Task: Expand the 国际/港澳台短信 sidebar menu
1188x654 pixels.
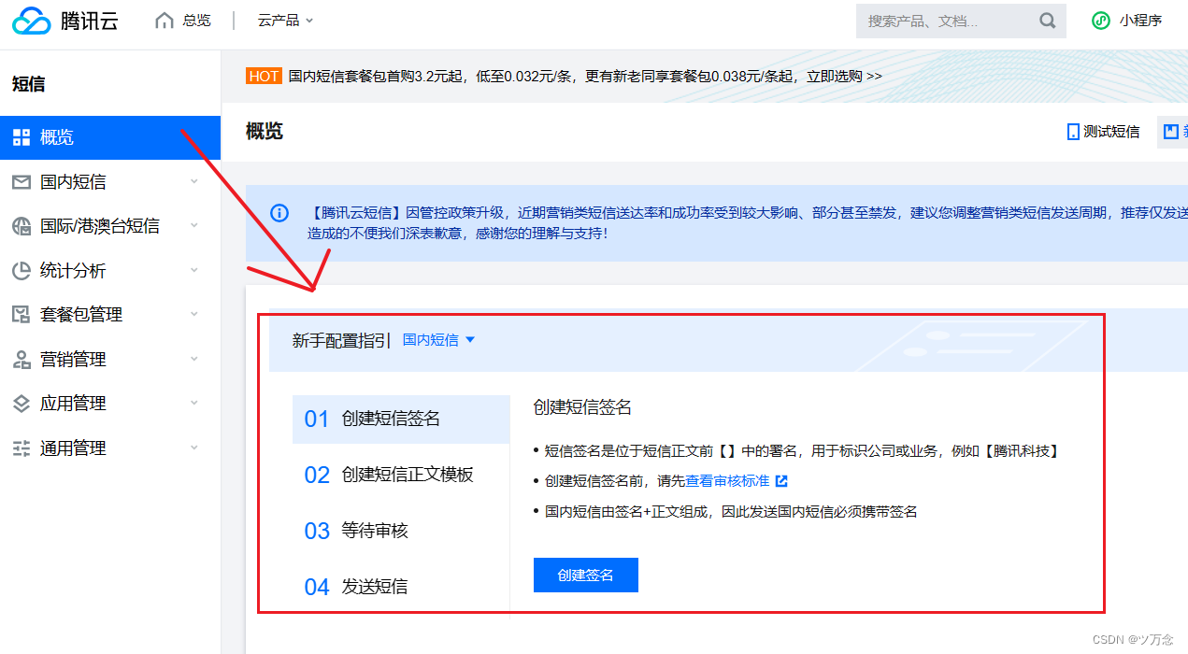Action: (x=194, y=225)
